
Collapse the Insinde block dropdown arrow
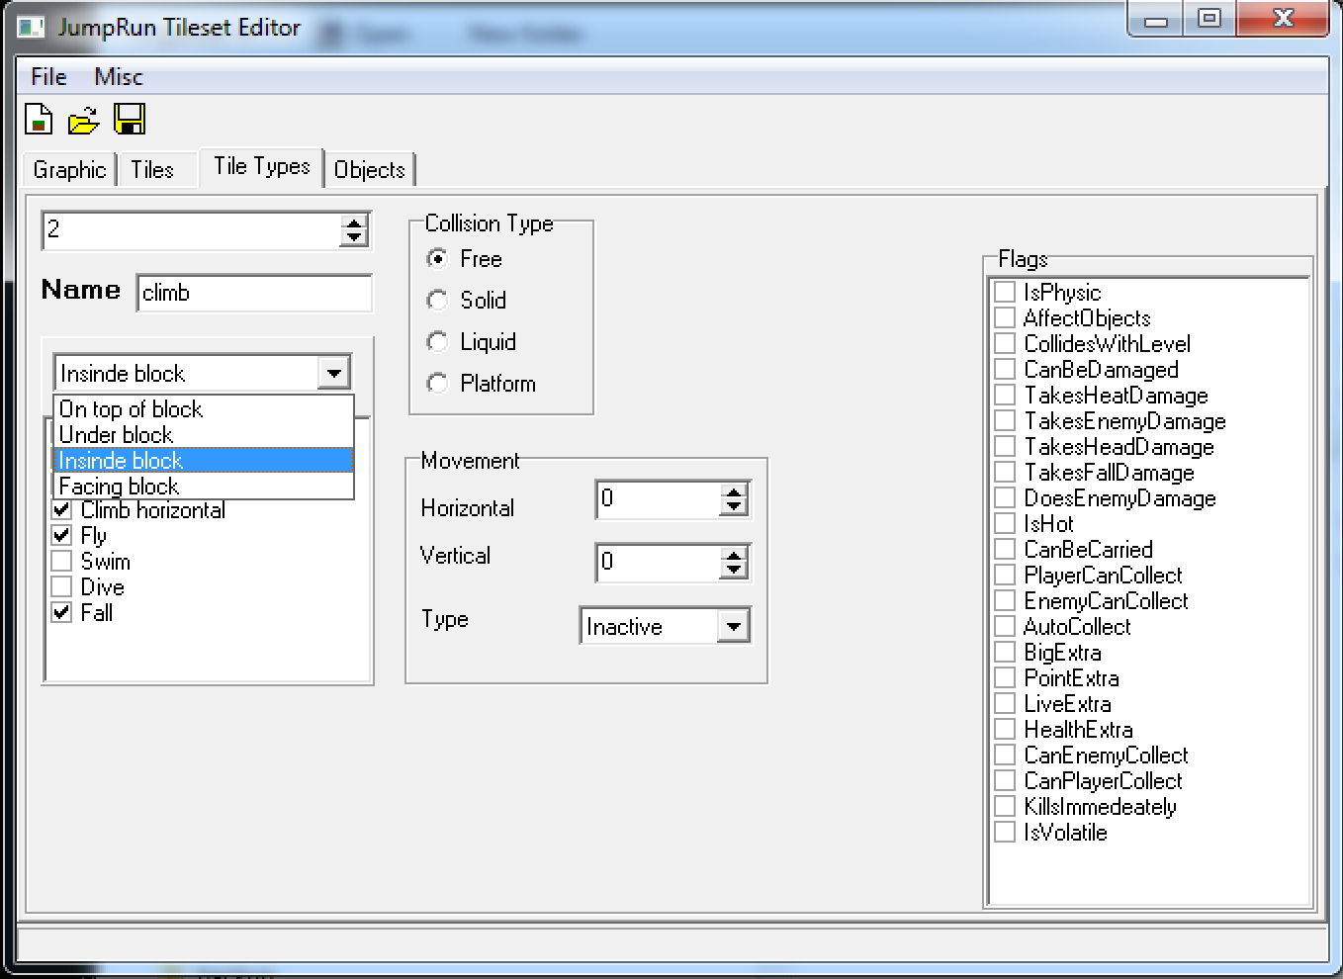click(334, 373)
